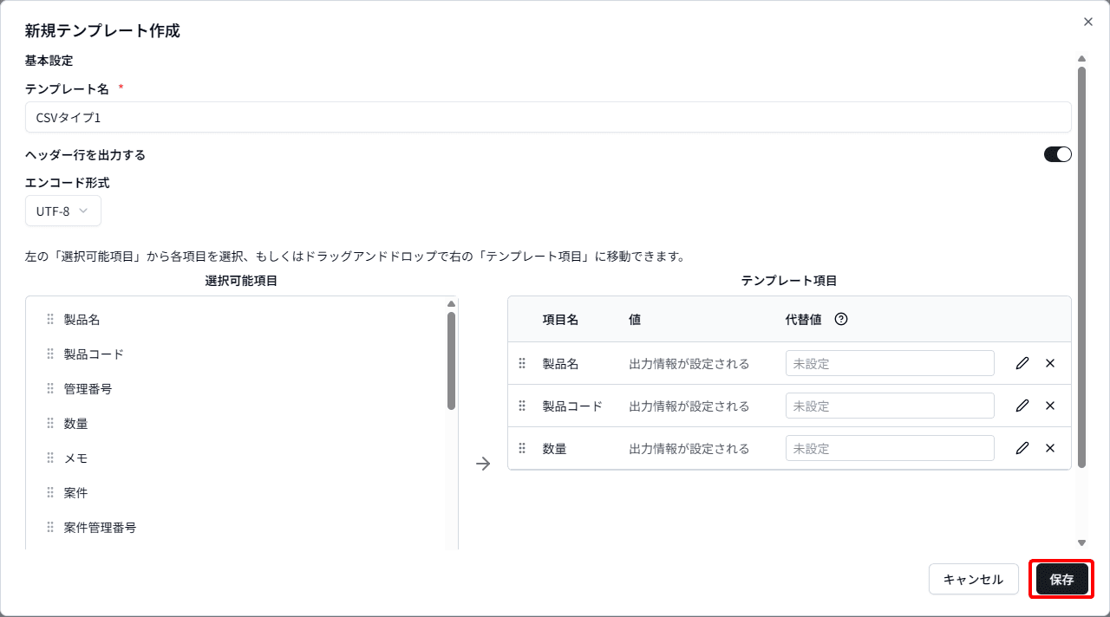1110x617 pixels.
Task: Close the 新規テンプレート作成 dialog
Action: (1087, 22)
